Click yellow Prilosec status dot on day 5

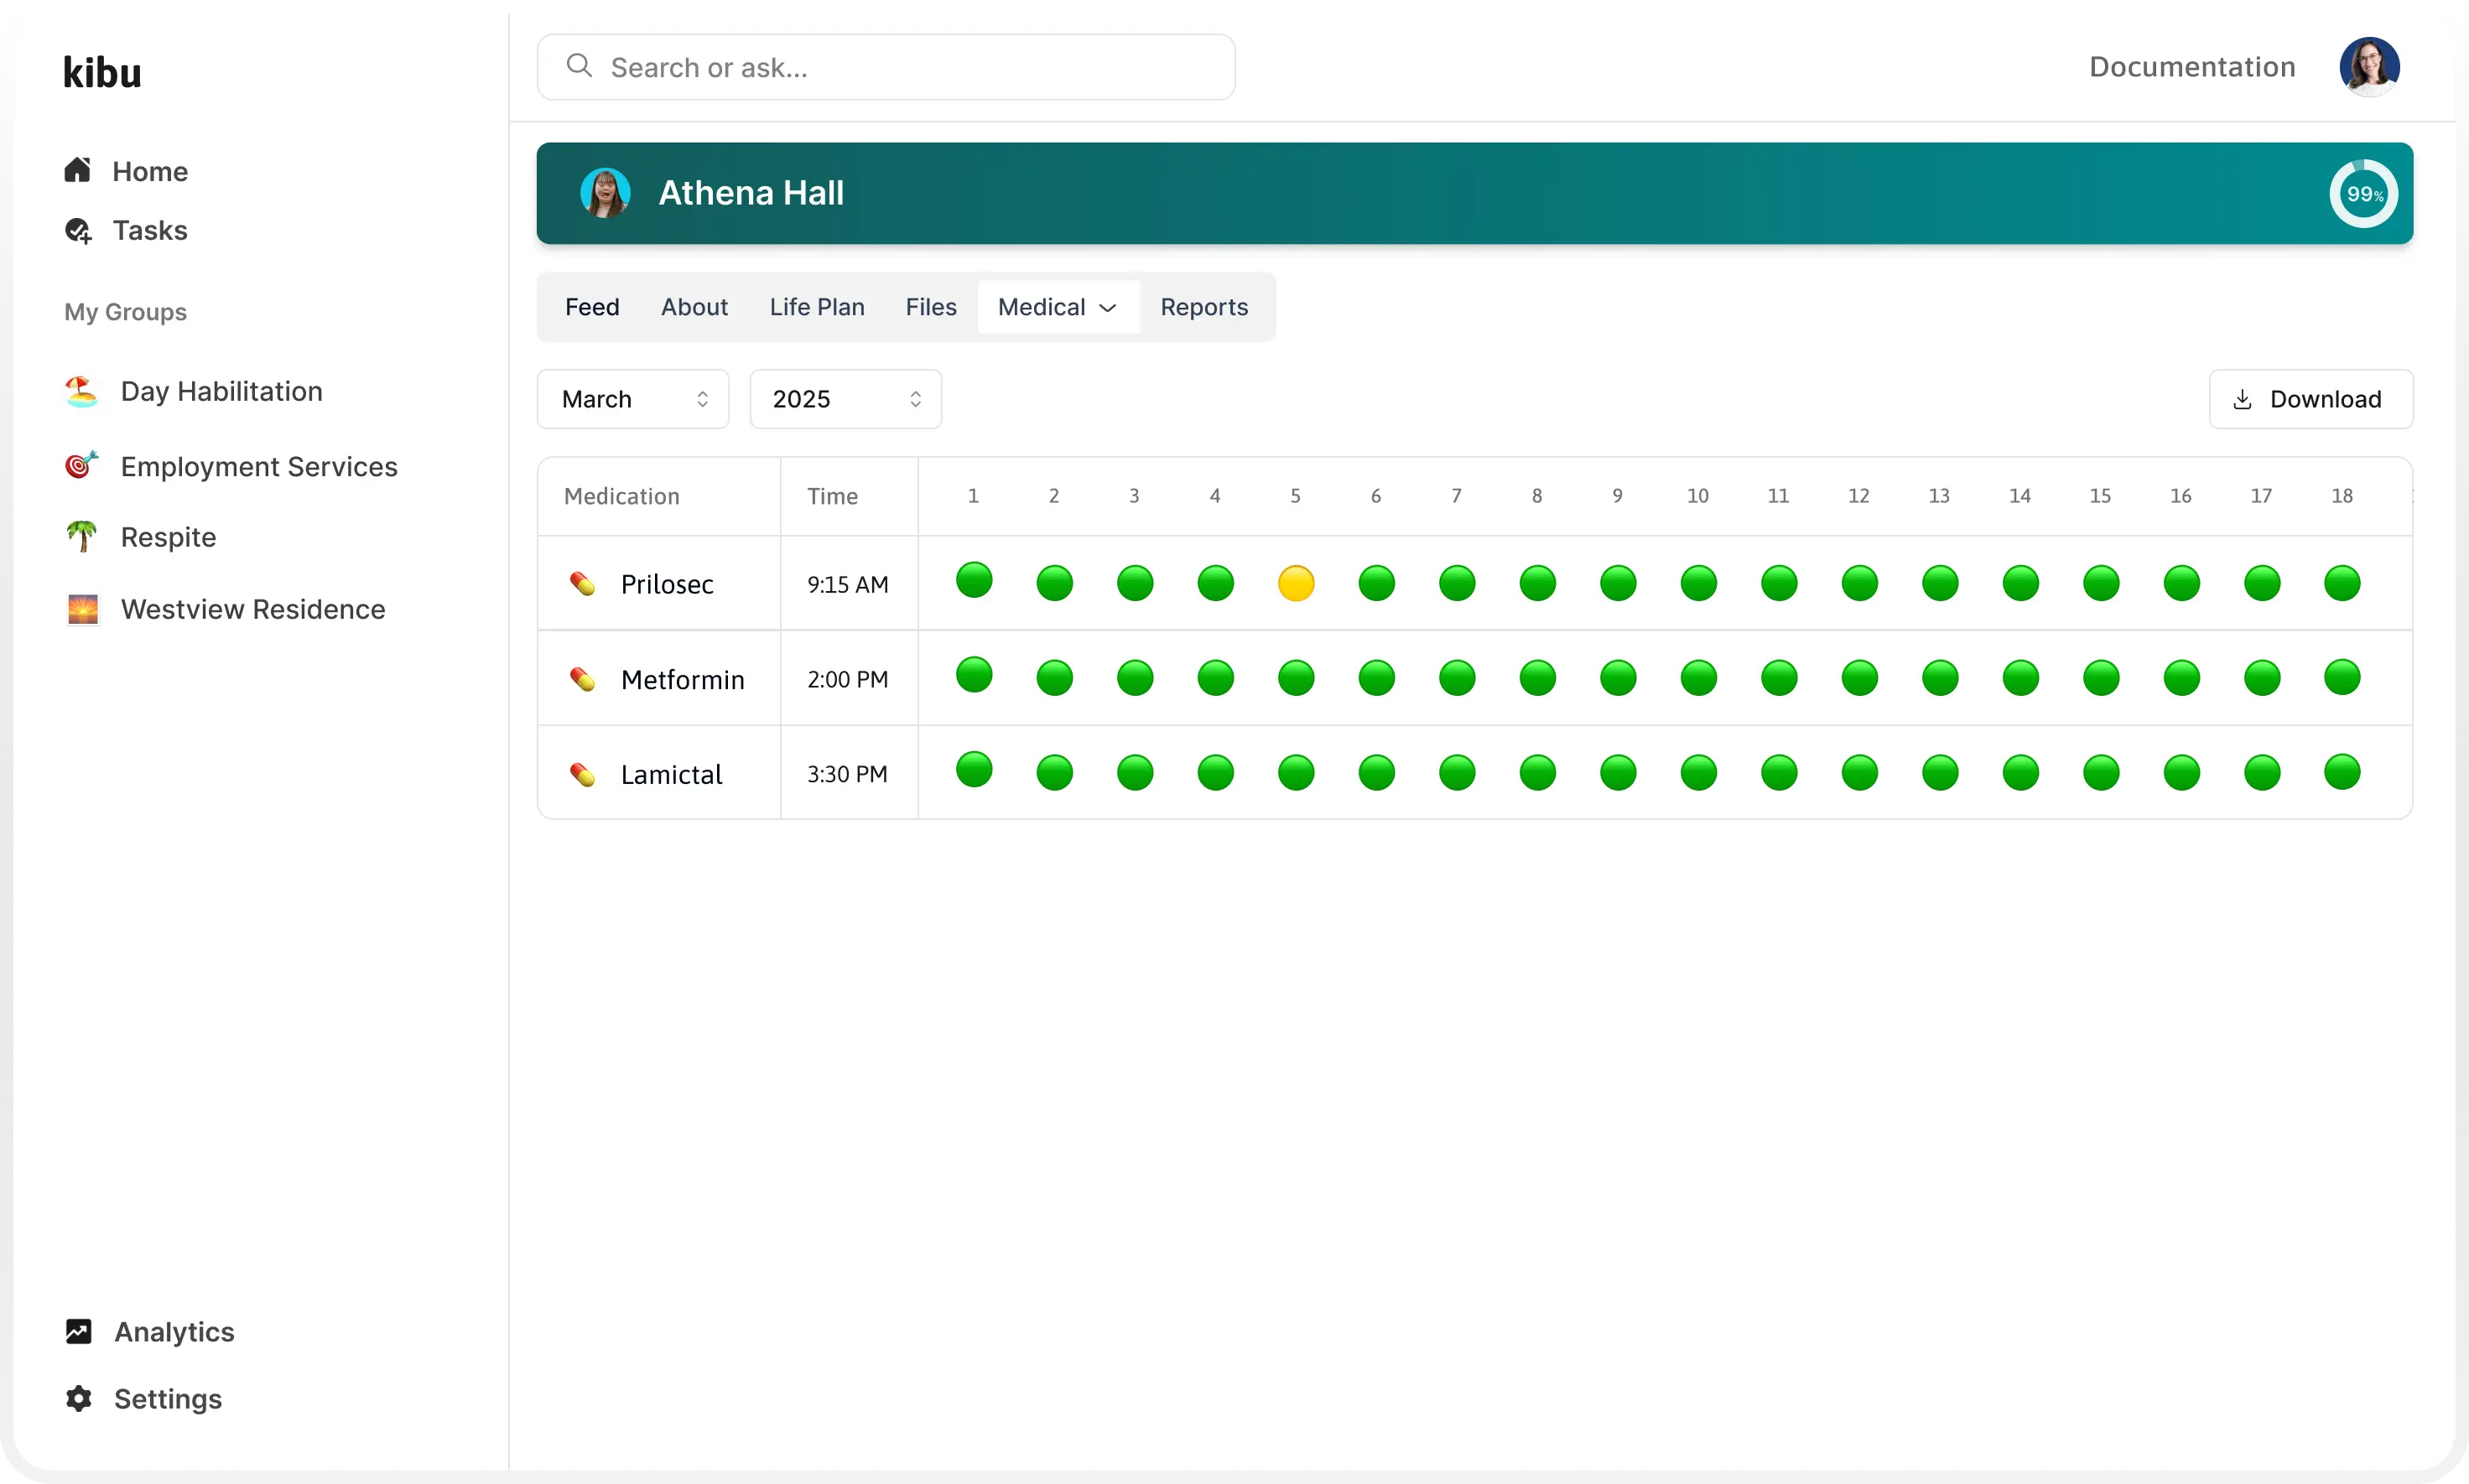[1296, 583]
